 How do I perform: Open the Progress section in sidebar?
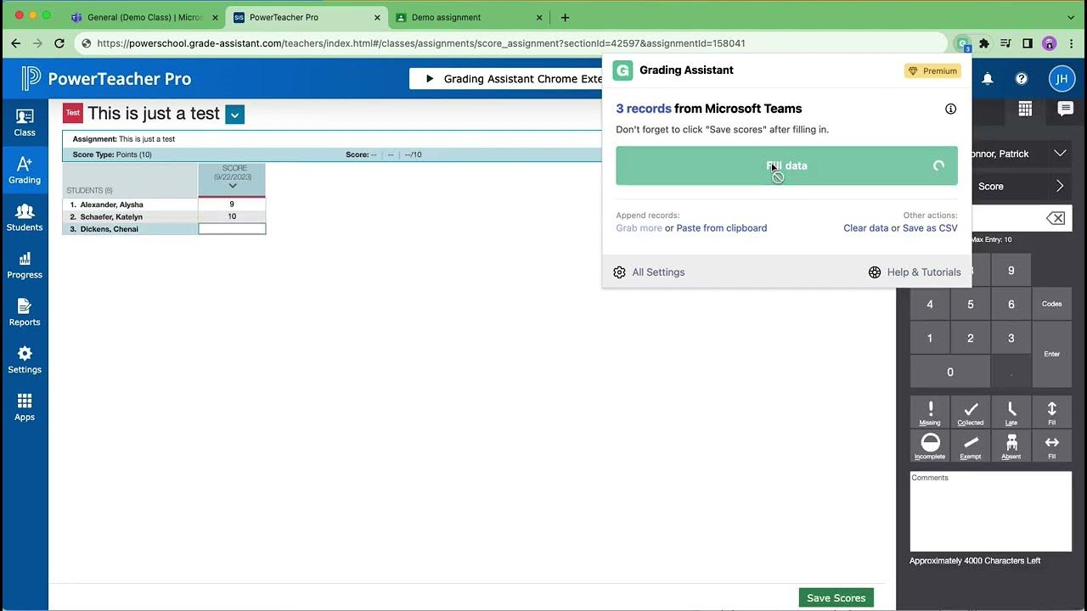tap(25, 265)
